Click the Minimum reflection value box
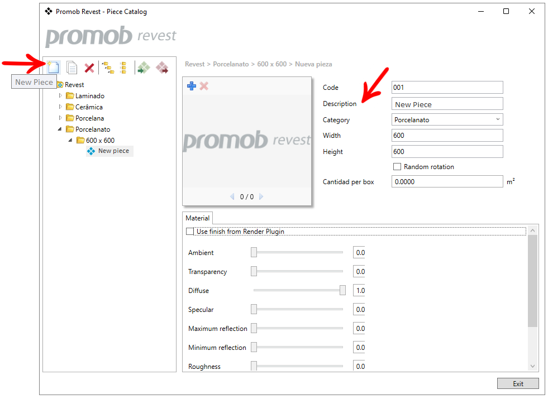The width and height of the screenshot is (548, 399). click(359, 347)
